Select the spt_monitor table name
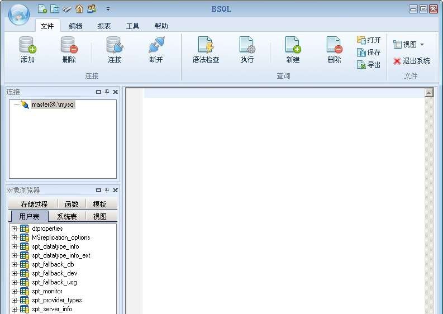 click(47, 291)
